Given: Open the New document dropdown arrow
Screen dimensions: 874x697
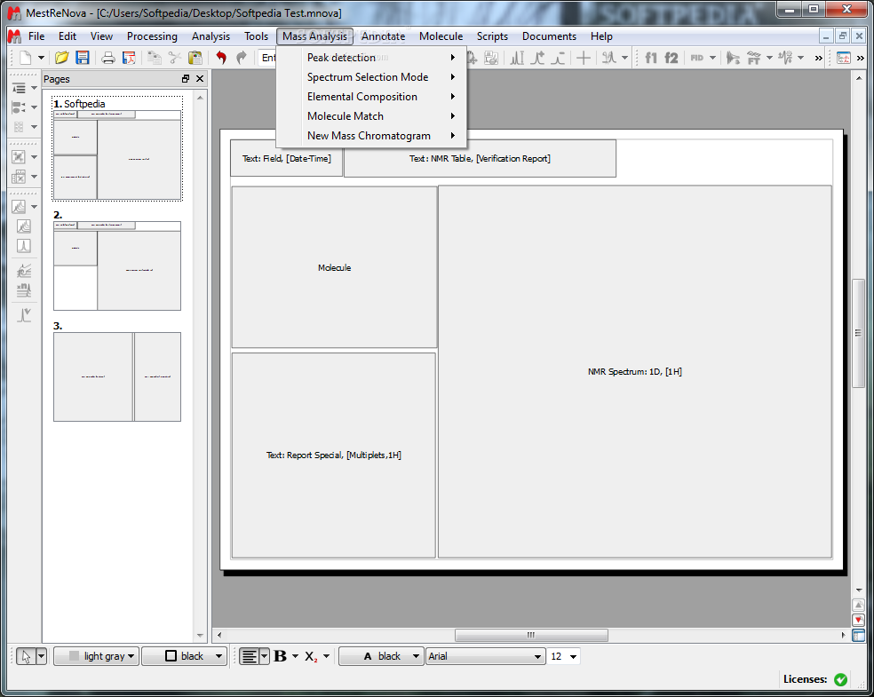Looking at the screenshot, I should point(41,58).
